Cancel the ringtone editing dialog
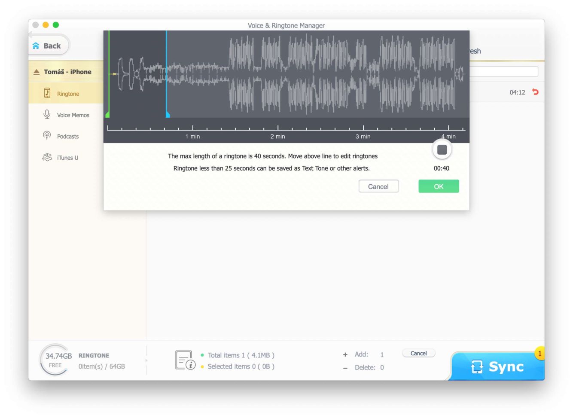This screenshot has width=573, height=418. pos(378,186)
